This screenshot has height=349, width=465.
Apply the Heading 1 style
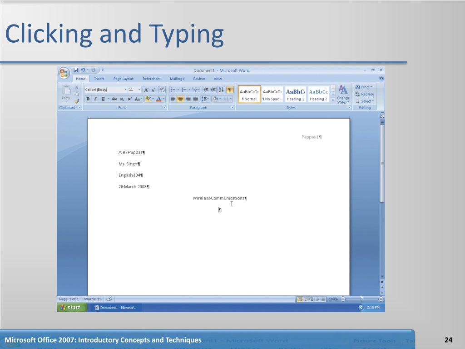pyautogui.click(x=295, y=95)
